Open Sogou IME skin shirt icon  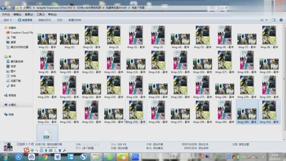(x=60, y=150)
